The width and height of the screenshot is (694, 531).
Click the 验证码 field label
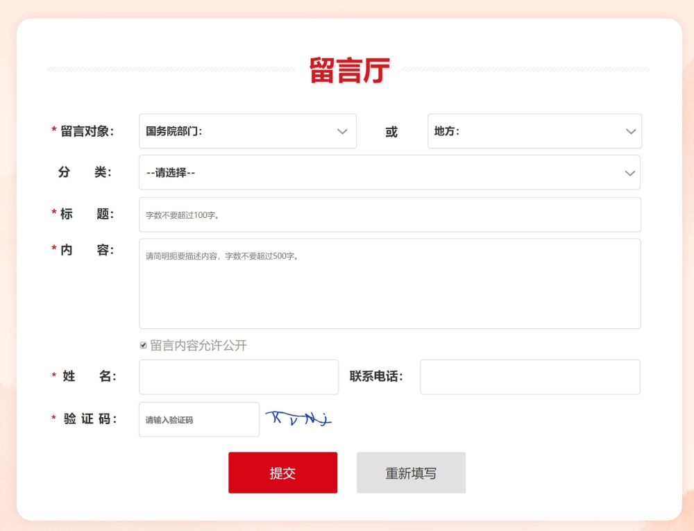pyautogui.click(x=90, y=419)
